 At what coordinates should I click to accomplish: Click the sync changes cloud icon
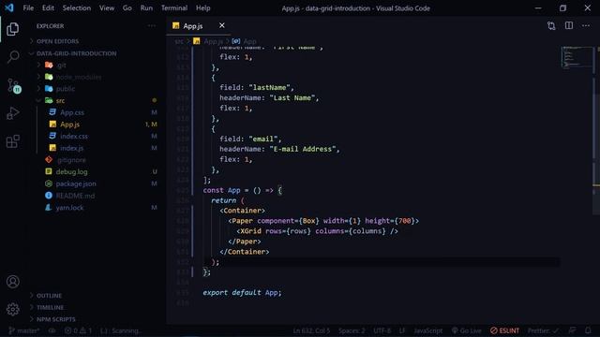[52, 330]
